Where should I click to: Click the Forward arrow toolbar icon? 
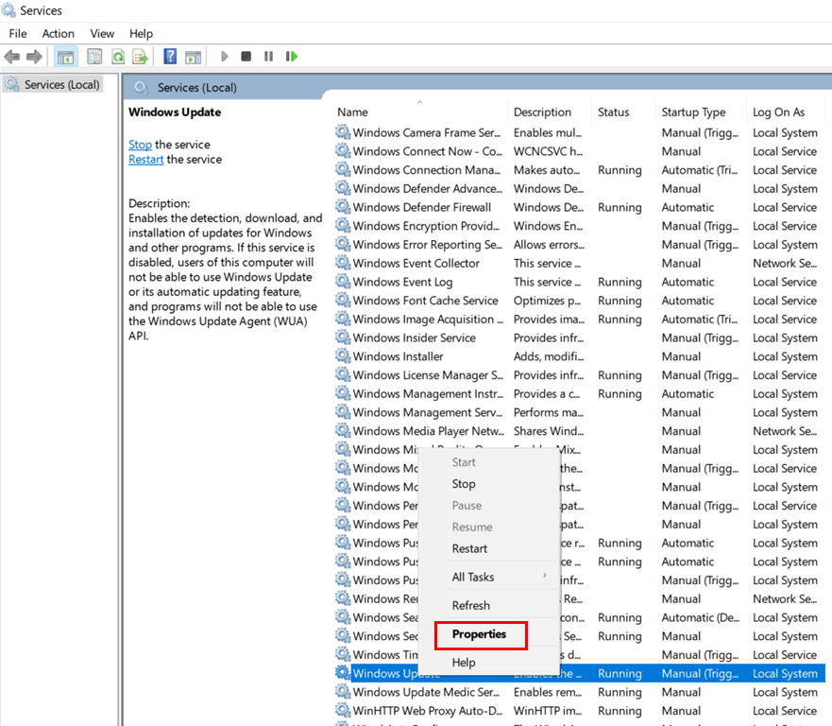[x=34, y=57]
